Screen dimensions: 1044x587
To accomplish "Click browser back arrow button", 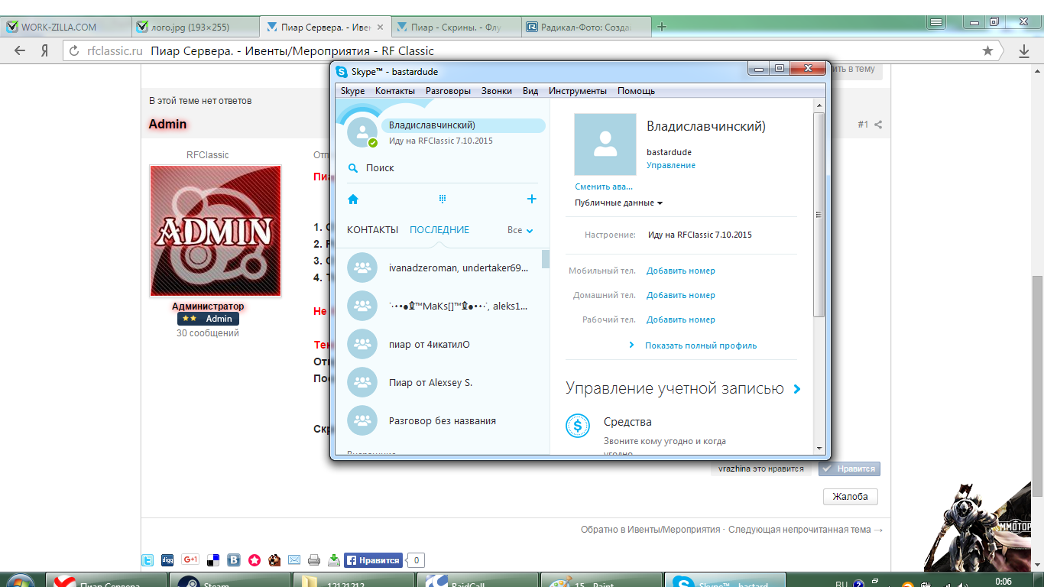I will pos(20,51).
